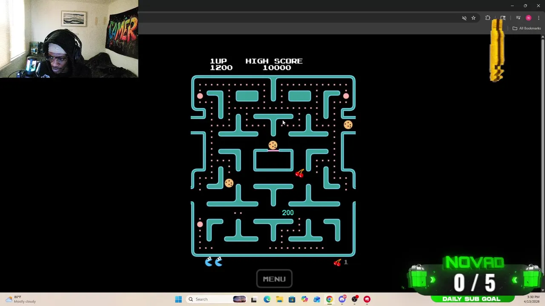Open the game MENU button
This screenshot has height=306, width=545.
pyautogui.click(x=274, y=279)
